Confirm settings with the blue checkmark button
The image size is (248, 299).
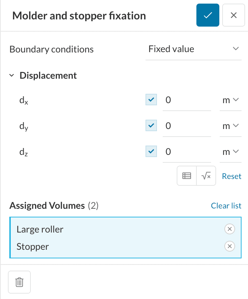(x=208, y=15)
